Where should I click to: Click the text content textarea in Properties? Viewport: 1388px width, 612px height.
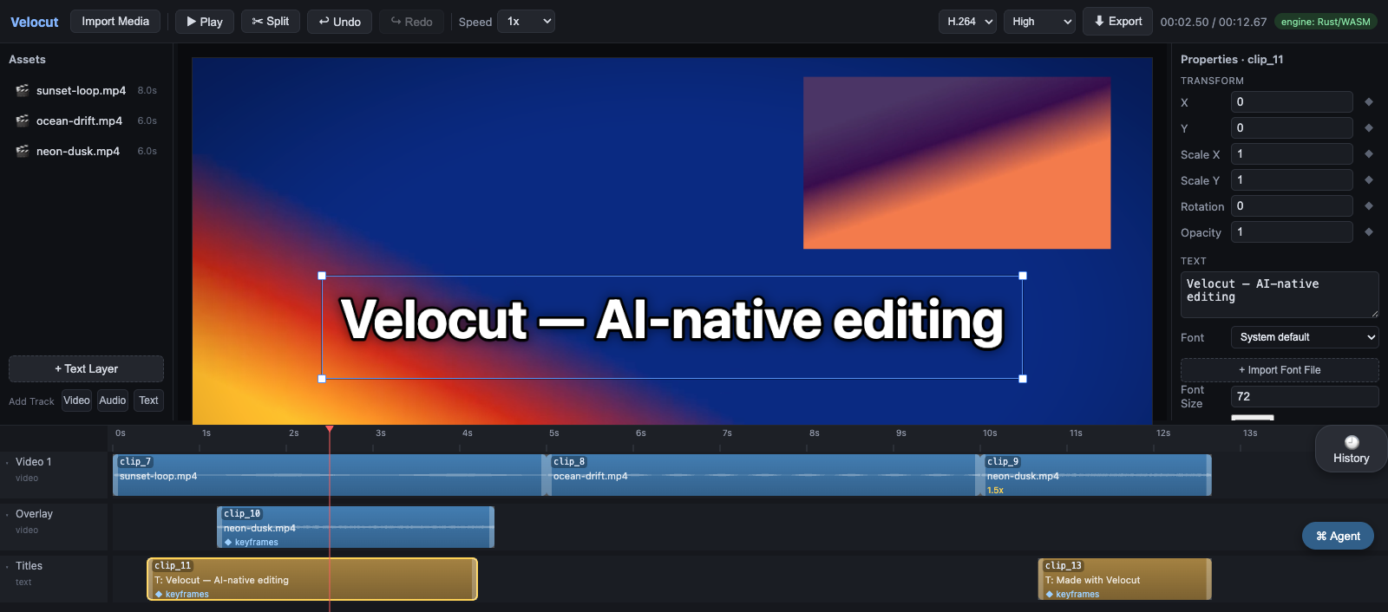pyautogui.click(x=1280, y=295)
